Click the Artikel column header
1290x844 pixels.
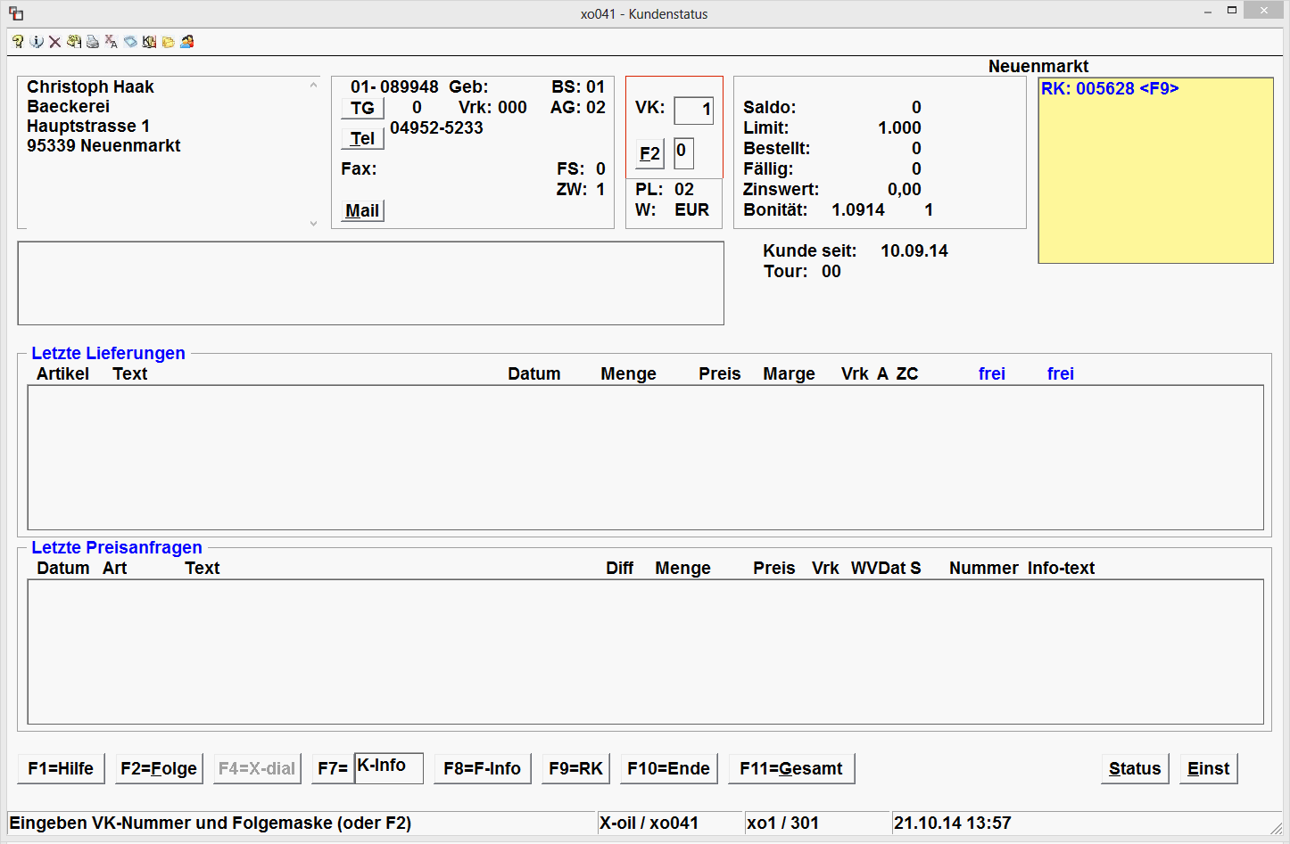point(62,373)
